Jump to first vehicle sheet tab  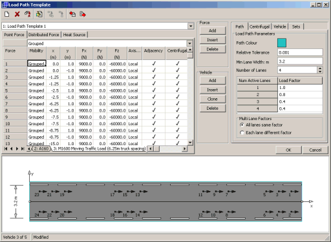pyautogui.click(x=6, y=148)
